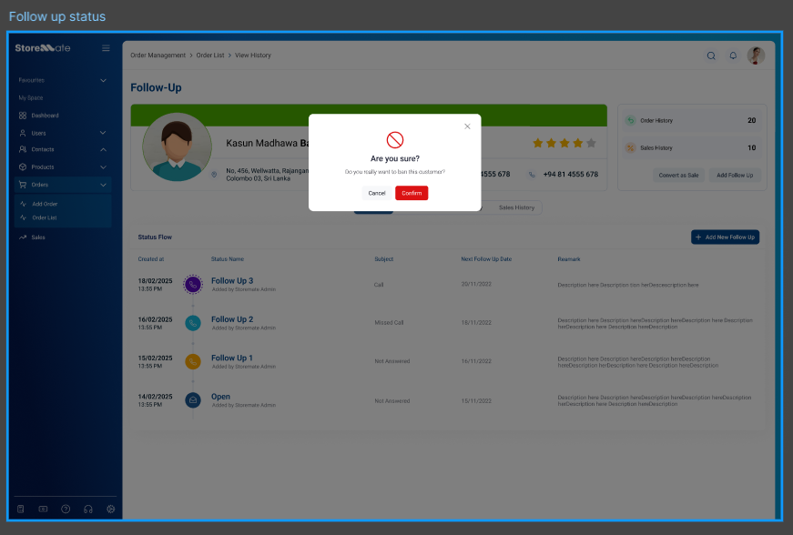793x535 pixels.
Task: Click the Subject column header
Action: pos(384,258)
